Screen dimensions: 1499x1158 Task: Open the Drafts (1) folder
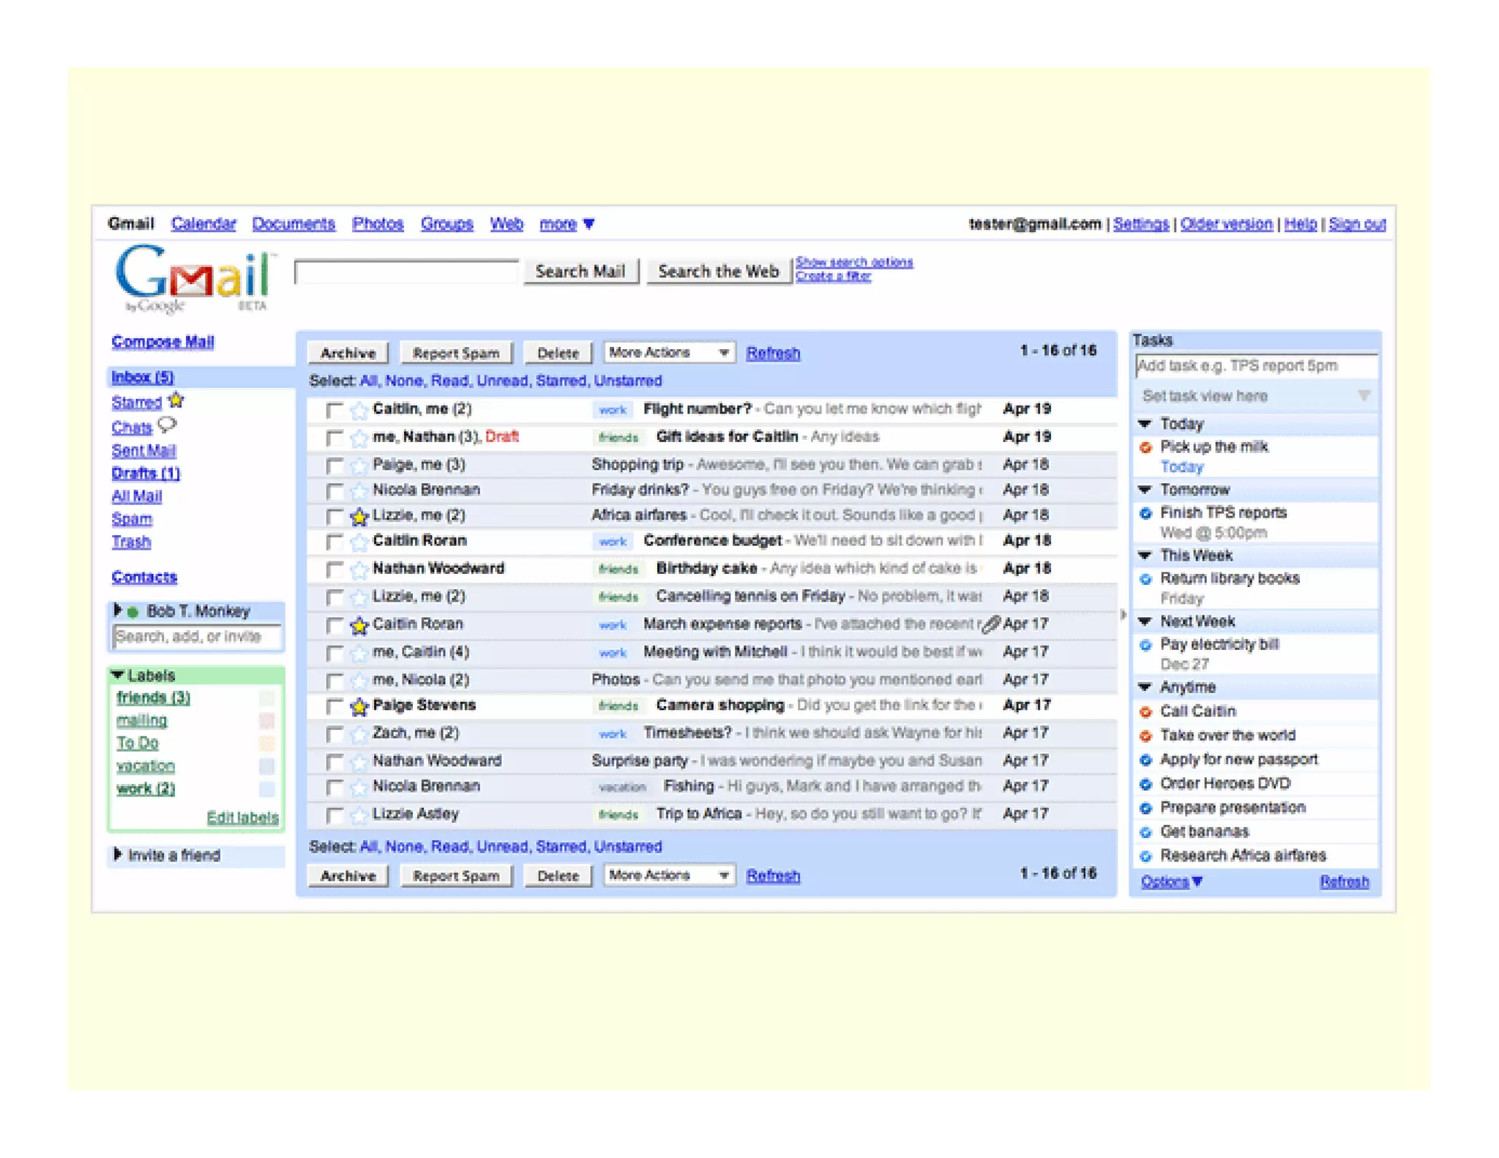point(146,474)
